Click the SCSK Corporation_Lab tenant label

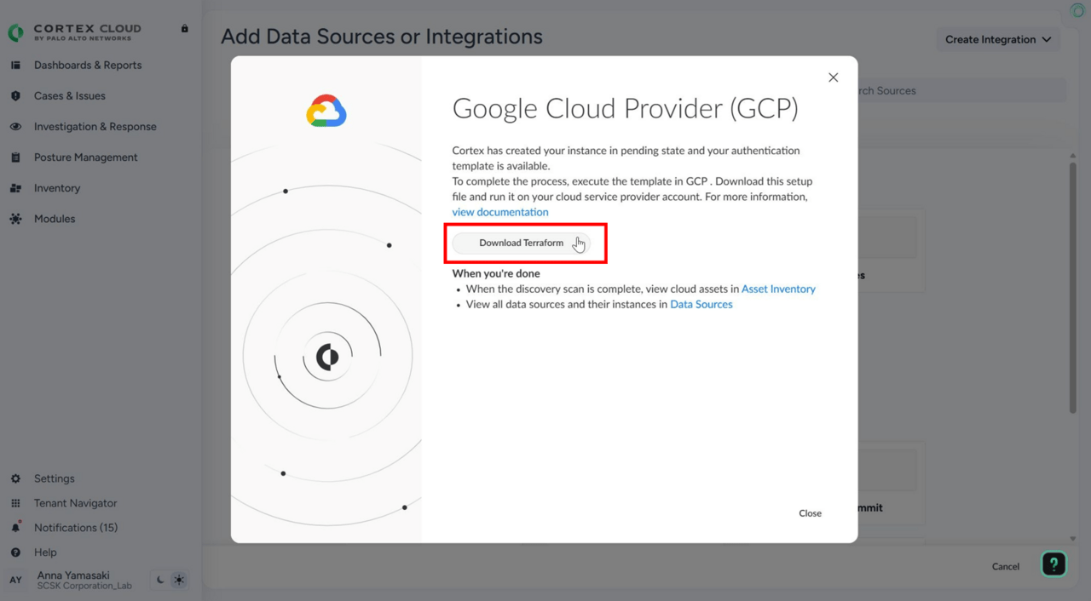(84, 587)
